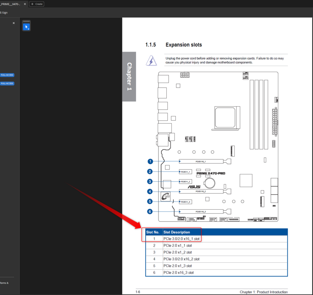Open the PRIME_X470 document tab
Image resolution: width=313 pixels, height=295 pixels.
coord(10,4)
